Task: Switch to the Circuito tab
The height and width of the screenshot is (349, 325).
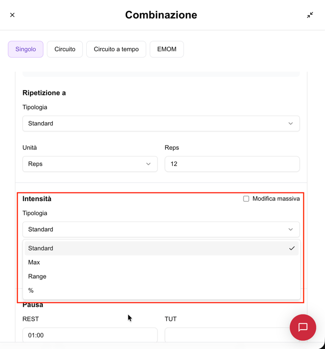Action: tap(65, 49)
